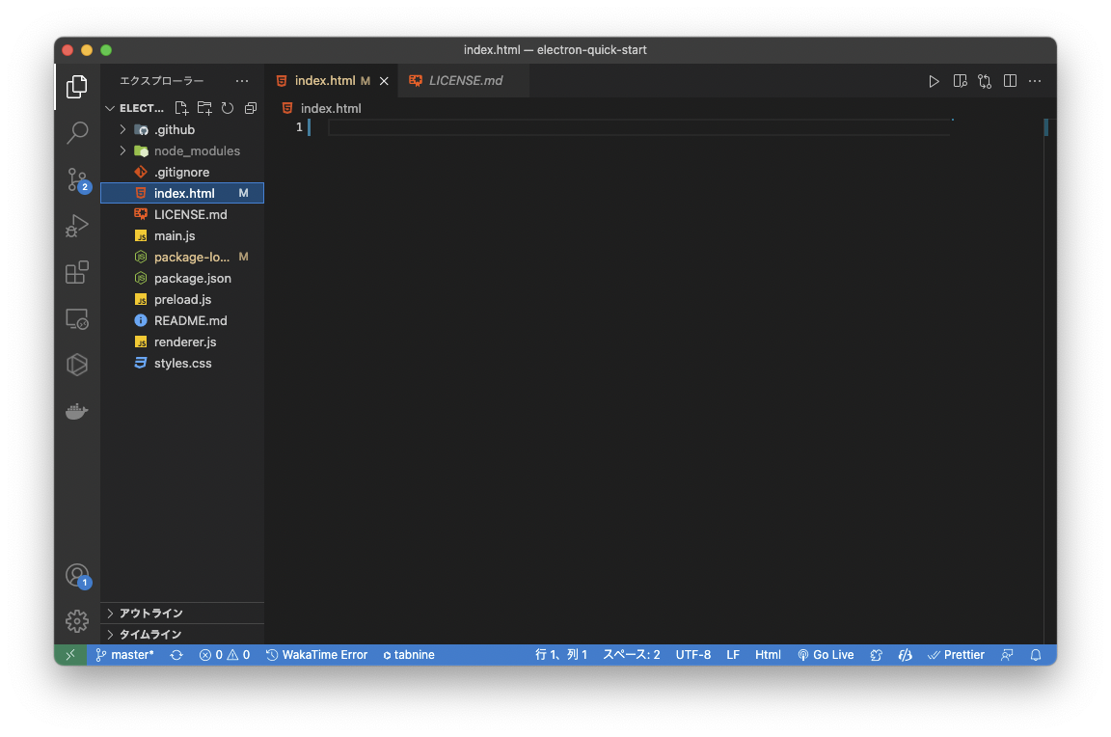Viewport: 1111px width, 737px height.
Task: Open the Search view in the activity bar
Action: point(76,132)
